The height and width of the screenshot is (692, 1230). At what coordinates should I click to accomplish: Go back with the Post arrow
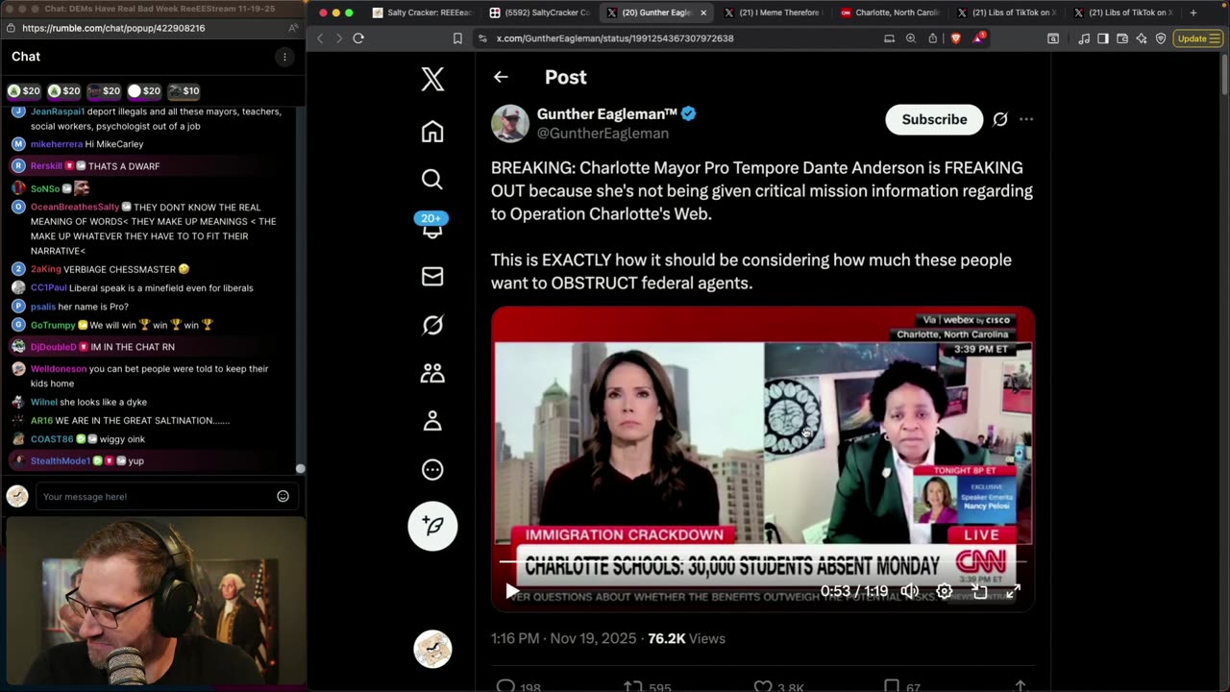coord(501,77)
